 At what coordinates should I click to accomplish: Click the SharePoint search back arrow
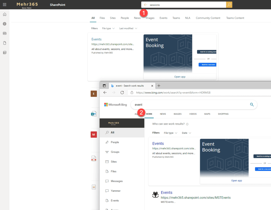pyautogui.click(x=146, y=5)
